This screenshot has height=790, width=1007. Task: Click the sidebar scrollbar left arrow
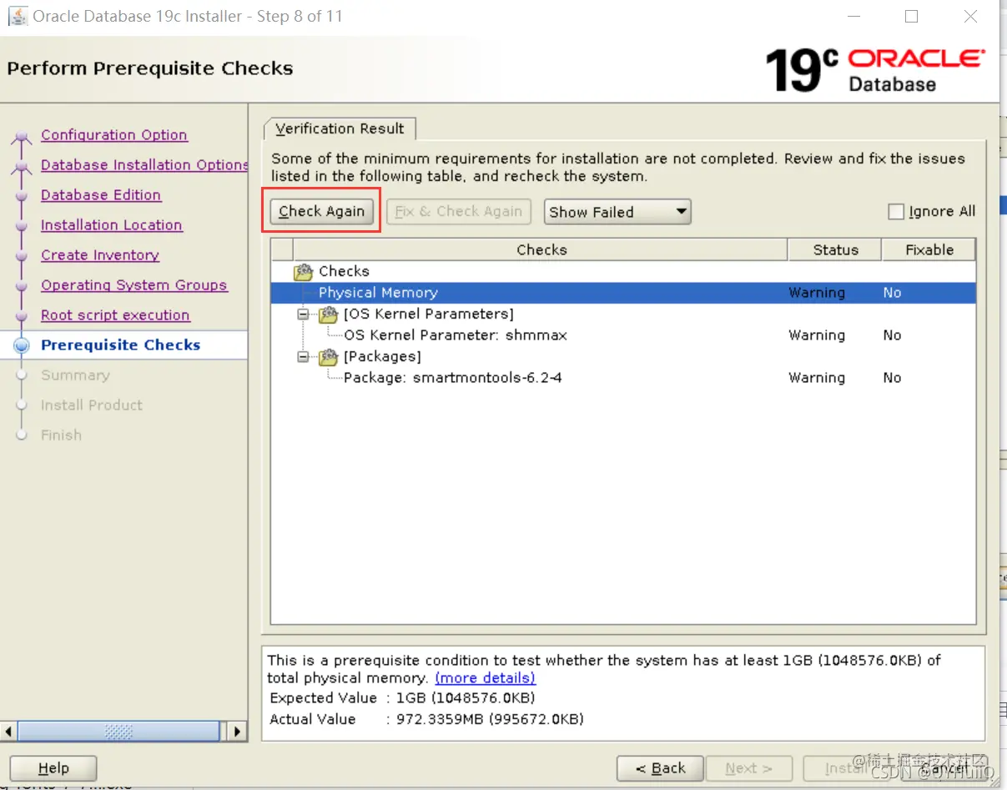[9, 732]
